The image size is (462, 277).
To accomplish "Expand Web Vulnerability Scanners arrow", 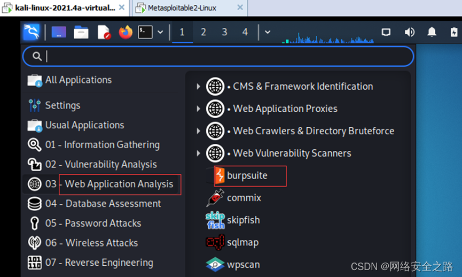I will tap(198, 153).
